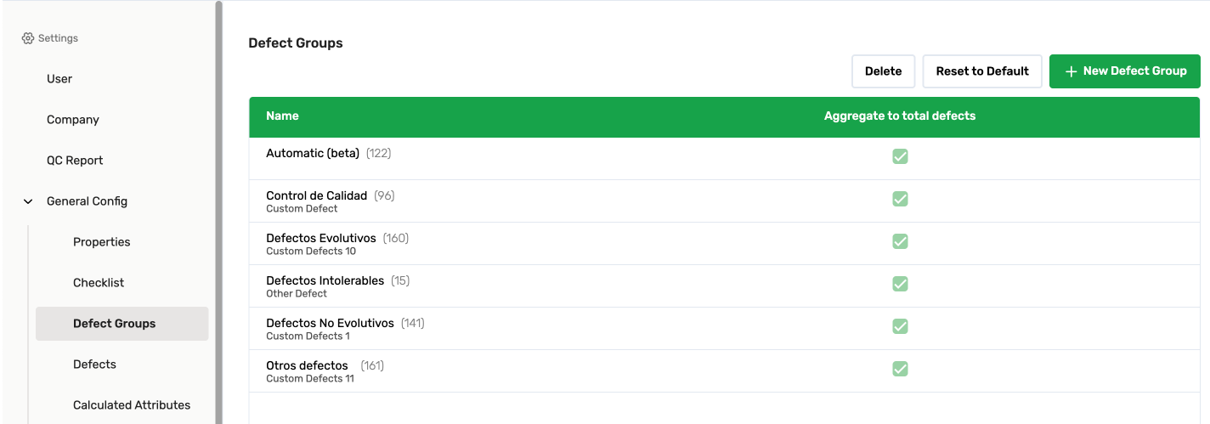Open the User settings page
The width and height of the screenshot is (1210, 424).
coord(59,79)
